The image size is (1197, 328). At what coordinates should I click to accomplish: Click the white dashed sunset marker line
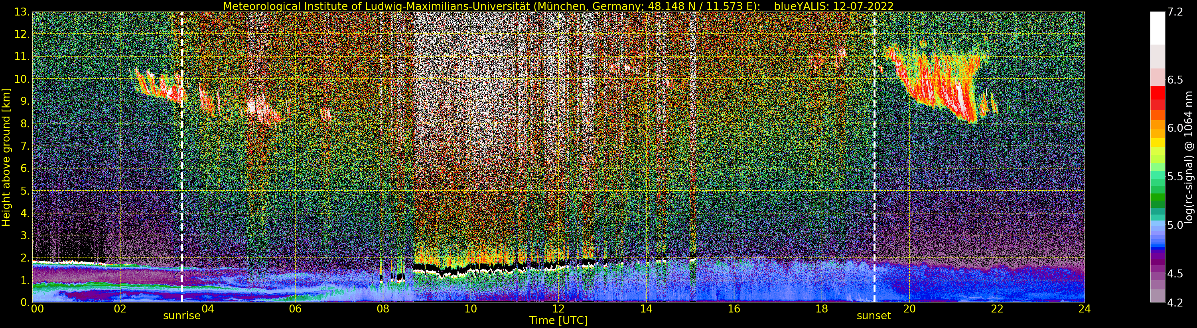coord(875,157)
